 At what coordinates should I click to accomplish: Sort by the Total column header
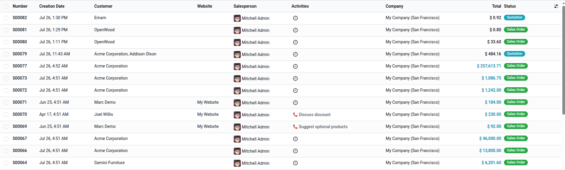496,6
